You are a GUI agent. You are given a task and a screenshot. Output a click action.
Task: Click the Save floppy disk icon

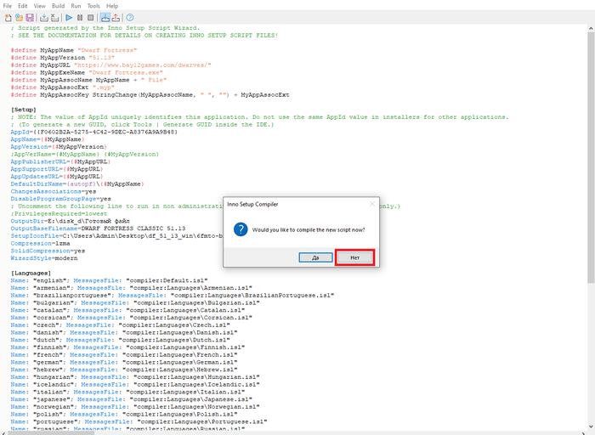click(x=29, y=17)
